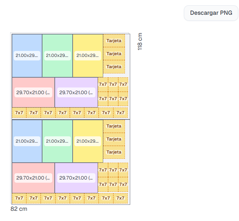Click first 7x7 in upper sheet's bottom row
Image resolution: width=239 pixels, height=221 pixels.
tap(19, 113)
